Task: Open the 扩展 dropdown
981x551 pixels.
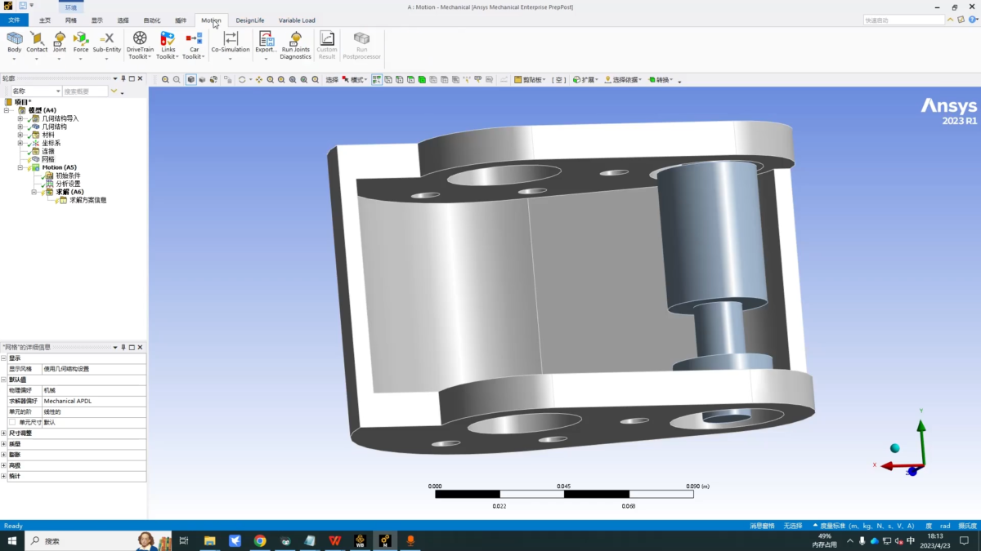Action: [585, 80]
